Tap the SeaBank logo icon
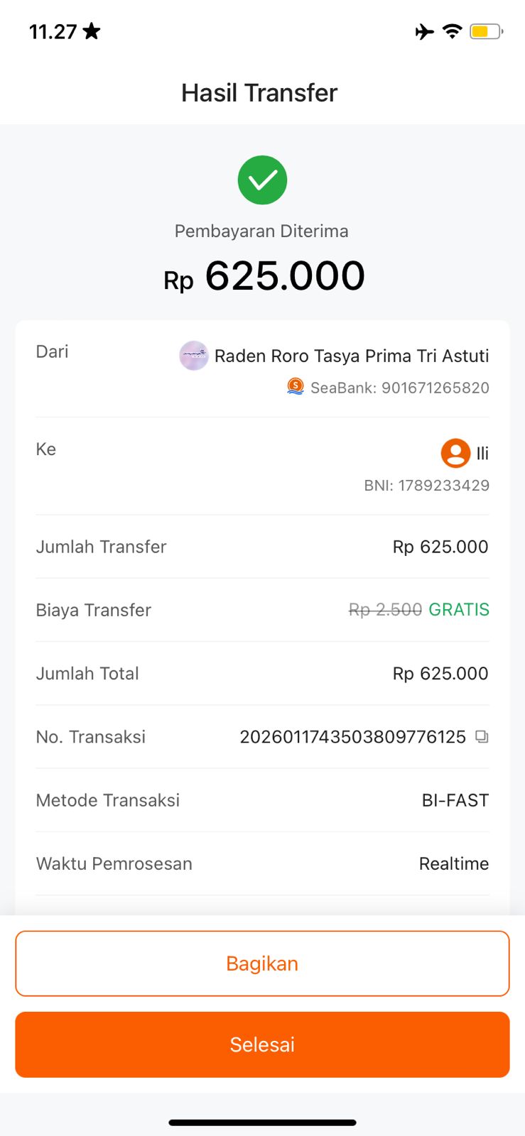The height and width of the screenshot is (1136, 525). [x=296, y=387]
